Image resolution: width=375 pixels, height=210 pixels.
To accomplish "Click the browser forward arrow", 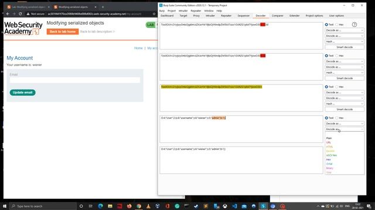I will pos(14,14).
